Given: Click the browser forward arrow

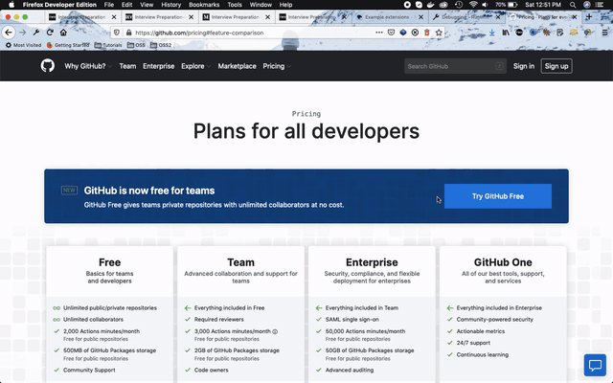Looking at the screenshot, I should pos(22,33).
